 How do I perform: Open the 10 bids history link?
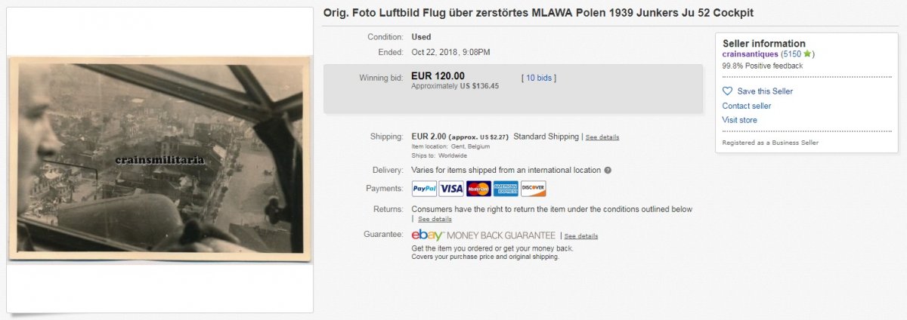(x=540, y=78)
